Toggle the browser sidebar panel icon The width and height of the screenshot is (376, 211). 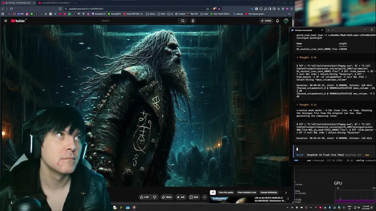coord(270,9)
